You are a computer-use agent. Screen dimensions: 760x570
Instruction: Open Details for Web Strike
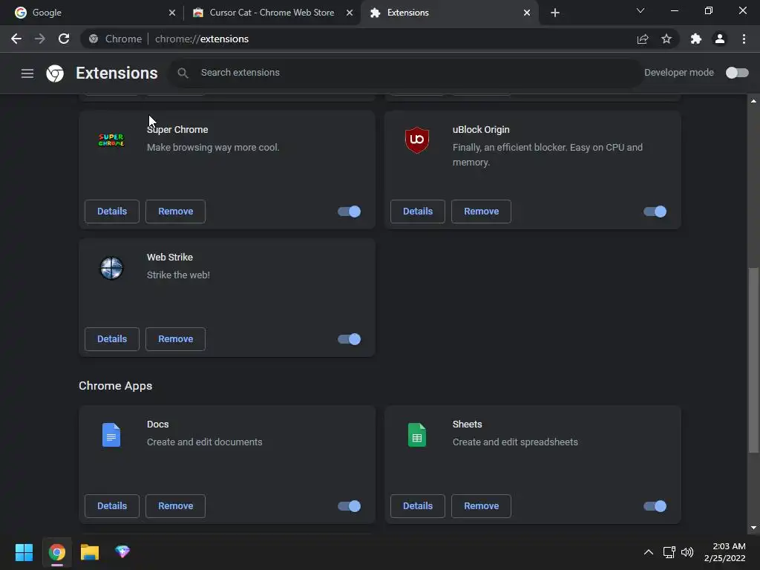tap(112, 338)
